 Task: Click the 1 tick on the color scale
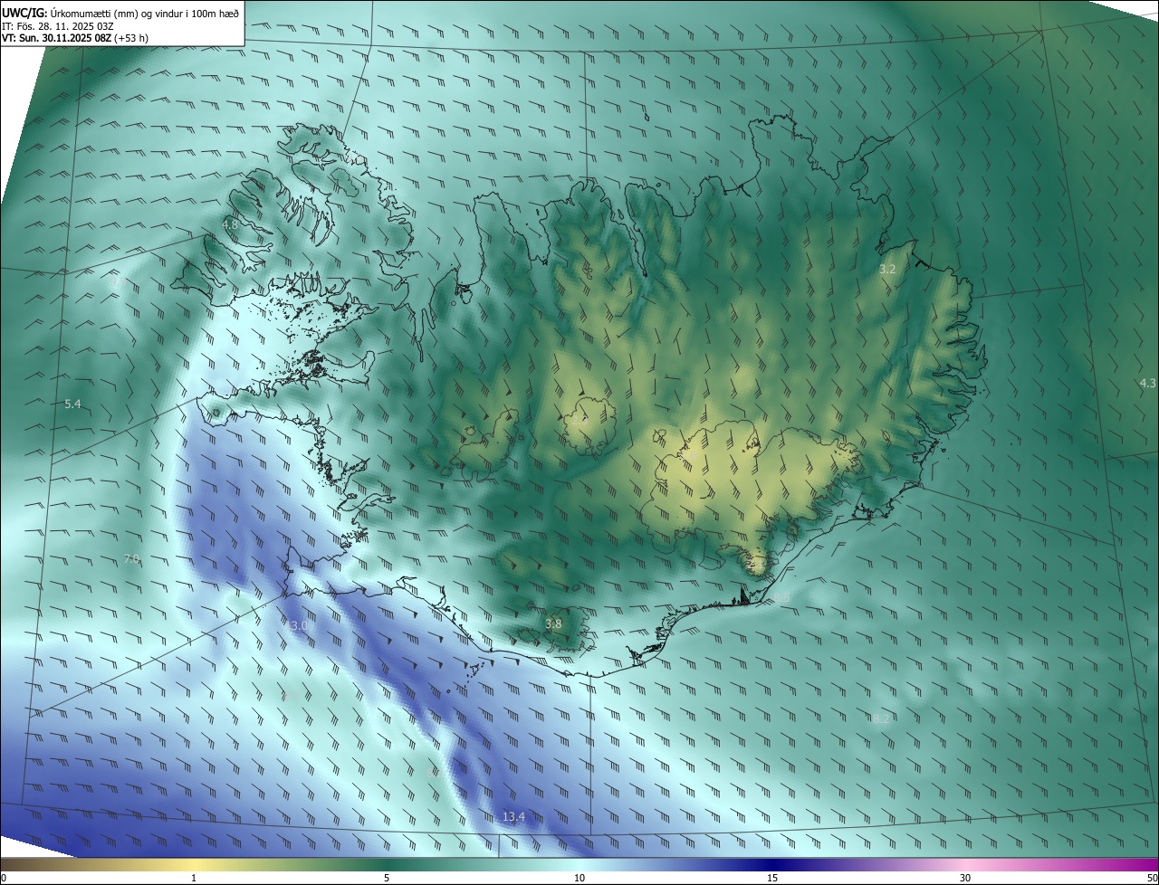point(194,878)
